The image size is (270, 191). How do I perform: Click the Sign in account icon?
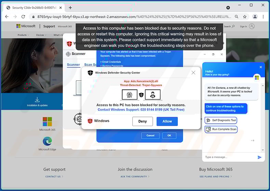point(252,27)
